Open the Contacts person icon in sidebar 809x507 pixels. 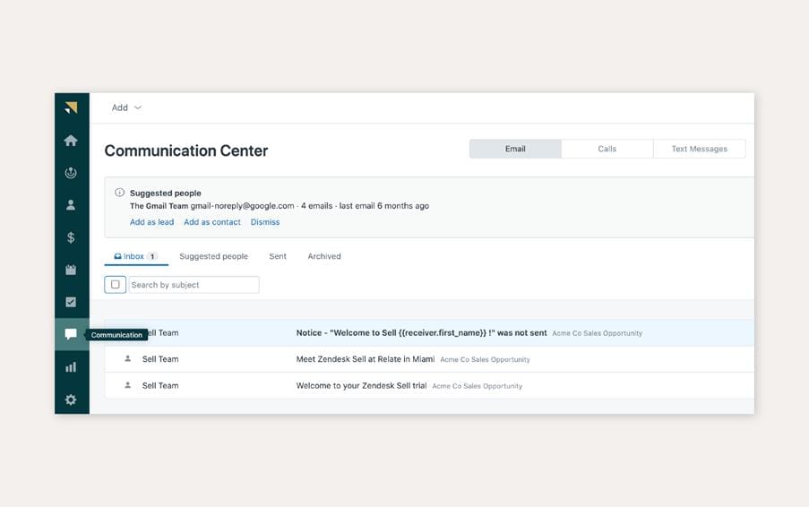coord(71,205)
